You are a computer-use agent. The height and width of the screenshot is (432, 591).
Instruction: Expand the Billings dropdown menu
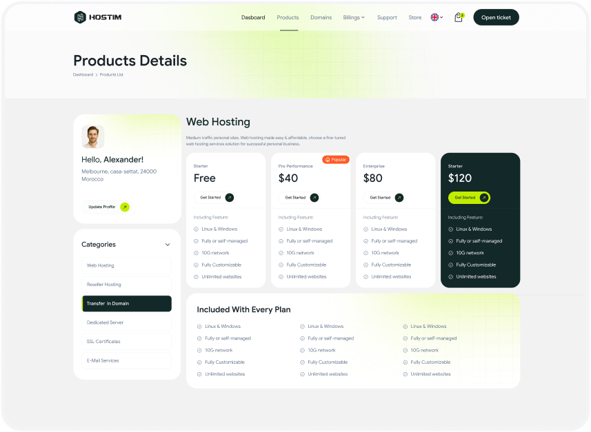pos(354,17)
